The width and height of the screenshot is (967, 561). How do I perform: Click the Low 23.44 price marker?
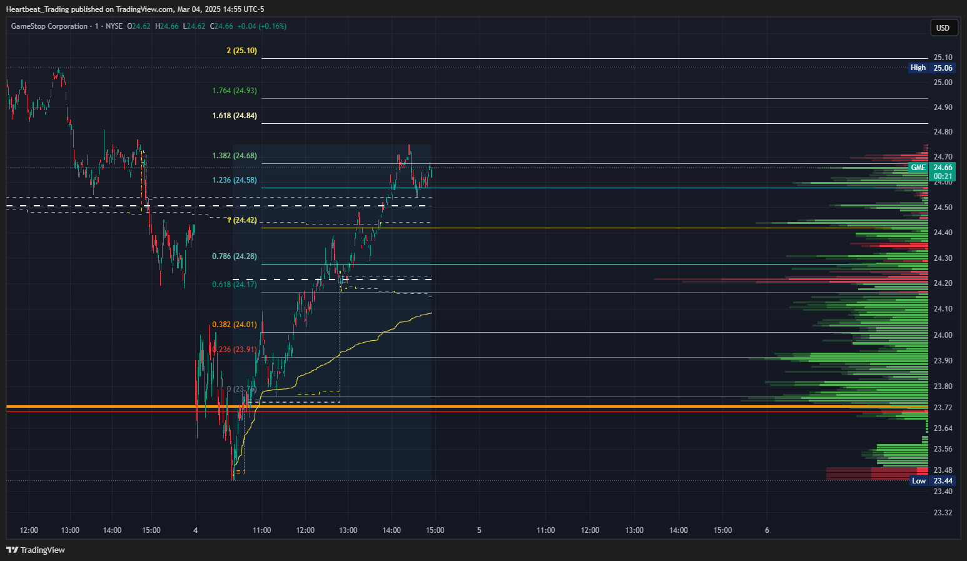coord(931,480)
